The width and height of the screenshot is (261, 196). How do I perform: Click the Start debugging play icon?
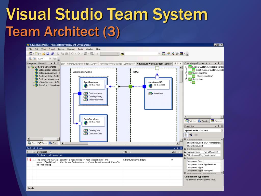coord(98,54)
